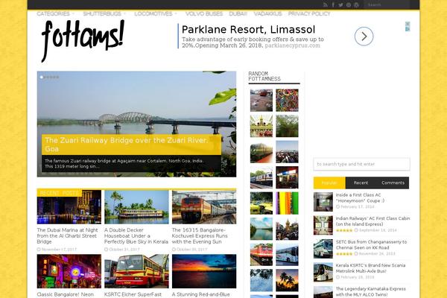
Task: Click thumbnail beside Honeymoon Coupe post
Action: click(x=323, y=202)
